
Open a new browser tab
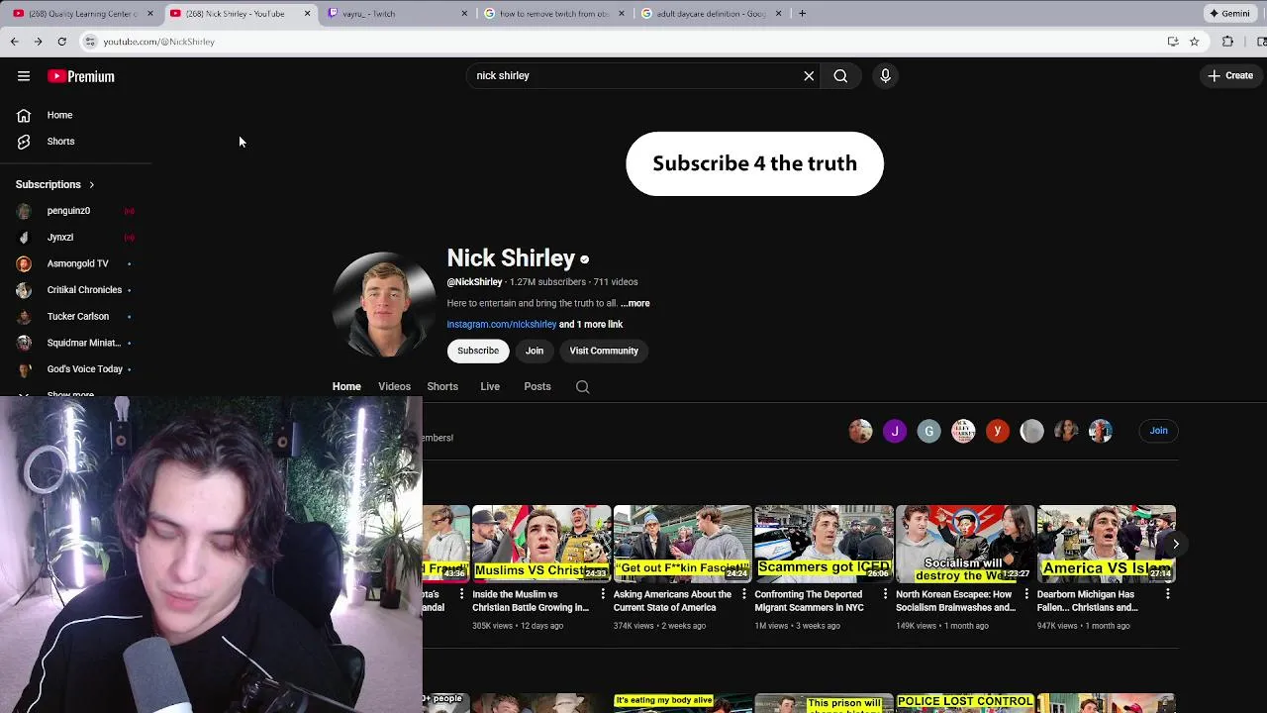(x=802, y=14)
